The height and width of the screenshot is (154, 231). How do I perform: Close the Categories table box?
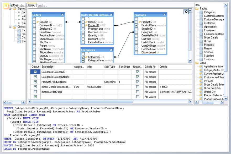click(111, 50)
